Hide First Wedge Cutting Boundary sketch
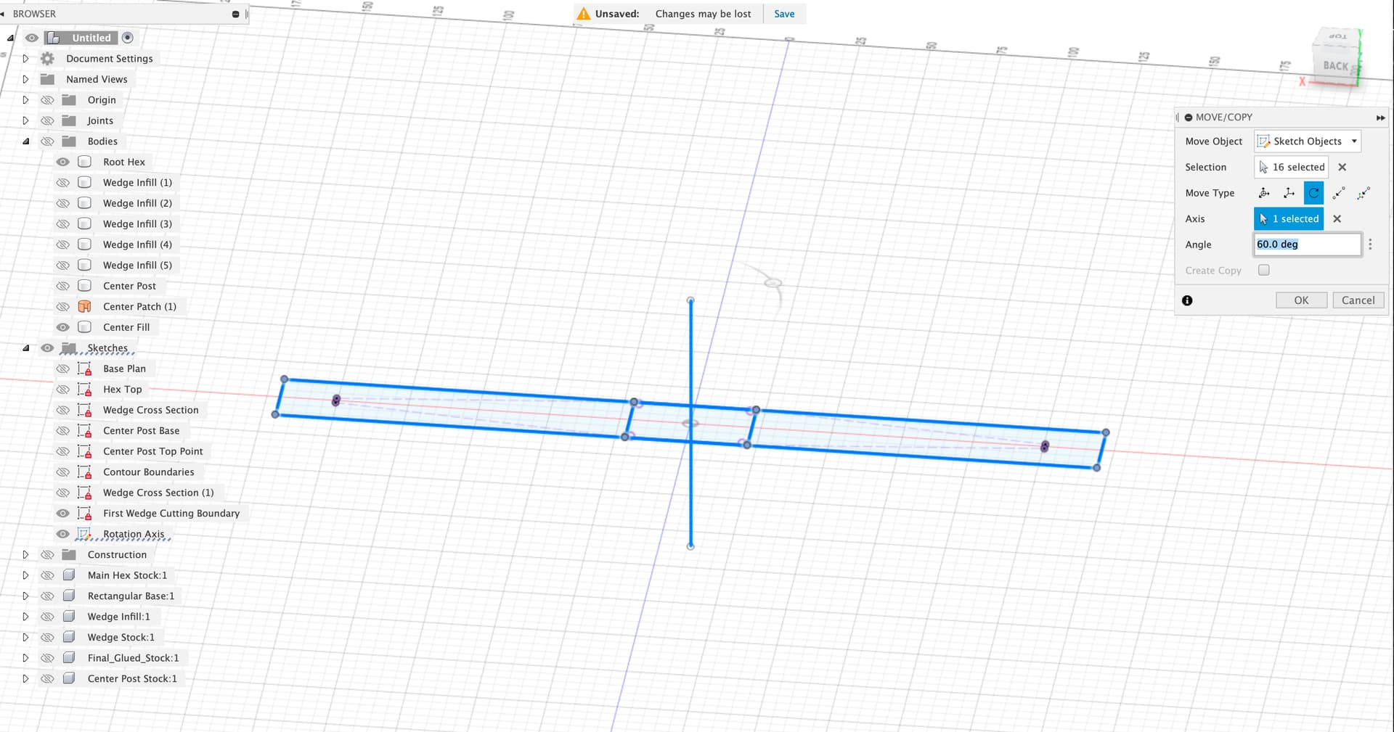 [x=63, y=514]
